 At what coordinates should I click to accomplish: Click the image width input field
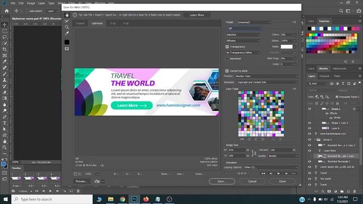[x=237, y=150]
